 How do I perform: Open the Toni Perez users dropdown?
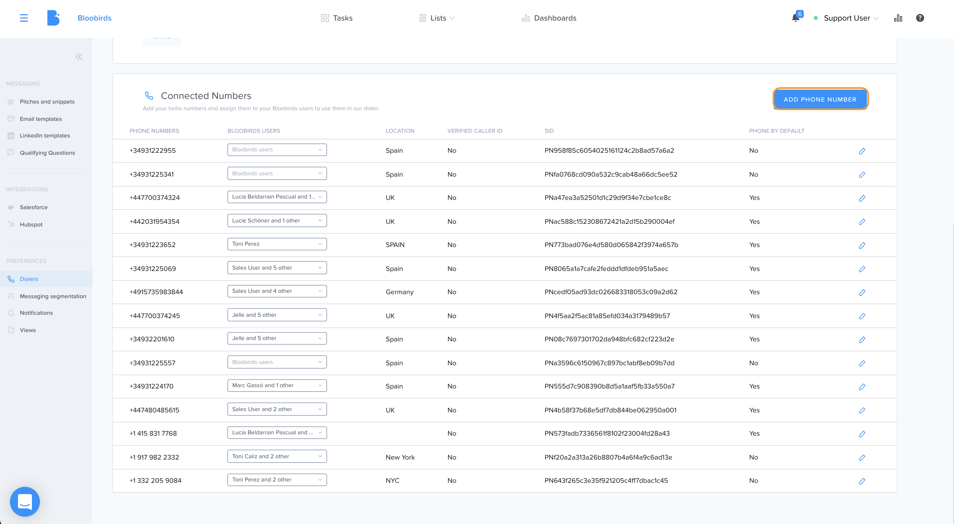coord(277,244)
